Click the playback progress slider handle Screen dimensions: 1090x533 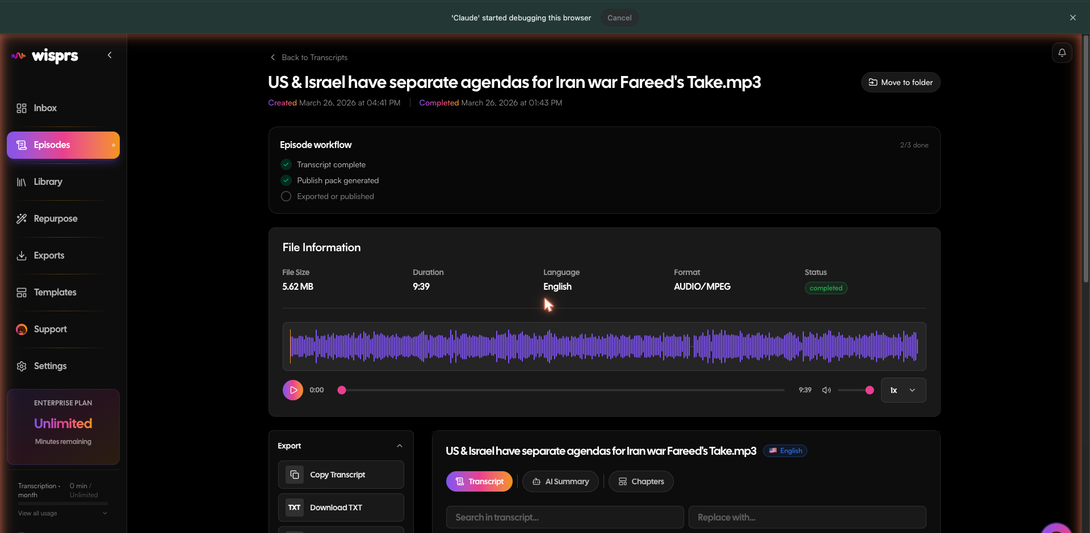point(342,390)
